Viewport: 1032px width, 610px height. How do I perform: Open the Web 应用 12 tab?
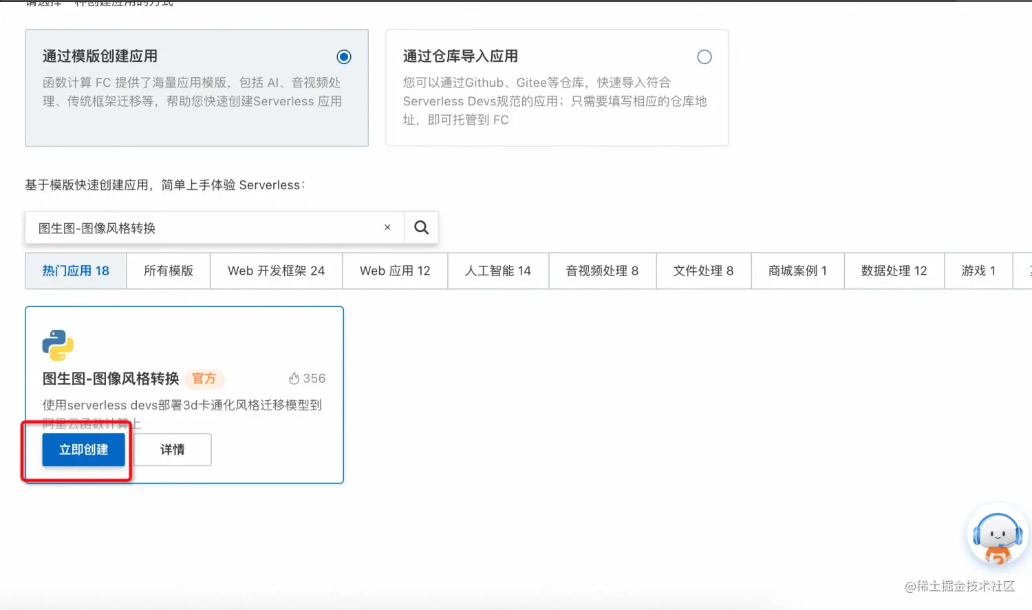click(395, 271)
